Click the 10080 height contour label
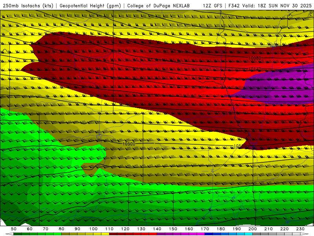The image size is (314, 236). tap(255, 58)
